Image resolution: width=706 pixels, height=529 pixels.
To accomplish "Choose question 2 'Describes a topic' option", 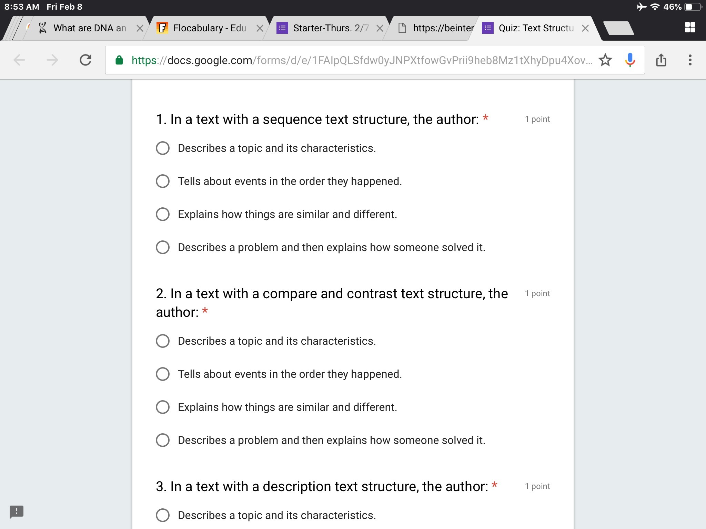I will [x=163, y=341].
